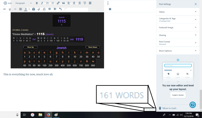Toggle italic formatting
Viewport: 202px width, 118px height.
coord(42,3)
